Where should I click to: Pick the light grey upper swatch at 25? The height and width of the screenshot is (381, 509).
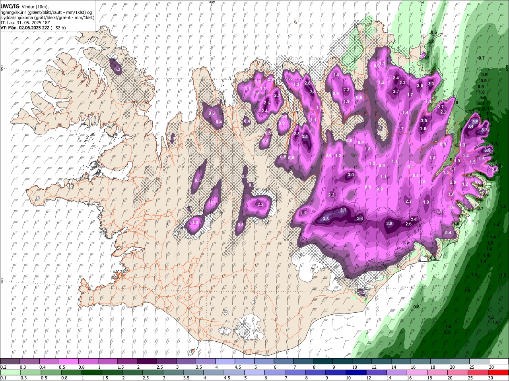[479, 362]
